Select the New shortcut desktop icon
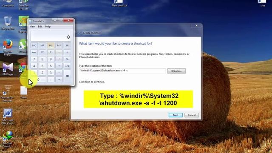 pos(119,3)
